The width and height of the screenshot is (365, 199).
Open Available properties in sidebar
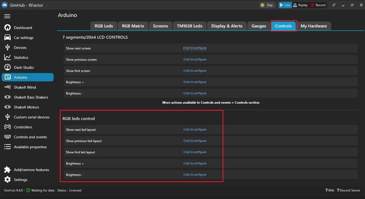30,147
